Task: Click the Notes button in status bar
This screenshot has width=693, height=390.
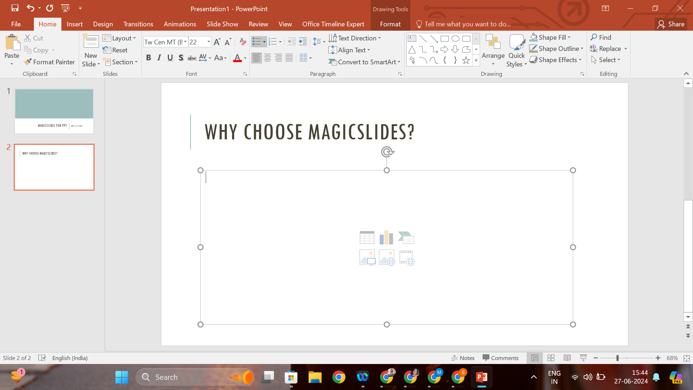Action: pos(463,358)
